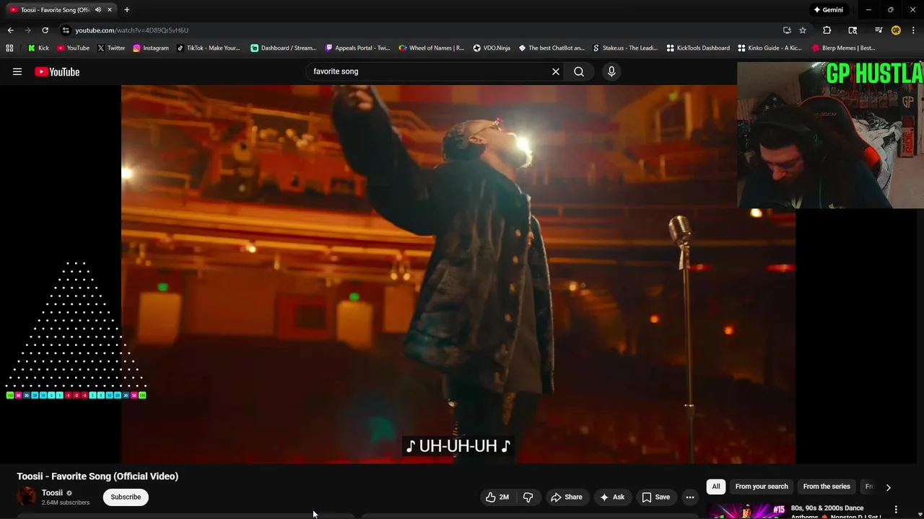This screenshot has width=924, height=519.
Task: Subscribe to Toosii channel
Action: (126, 497)
